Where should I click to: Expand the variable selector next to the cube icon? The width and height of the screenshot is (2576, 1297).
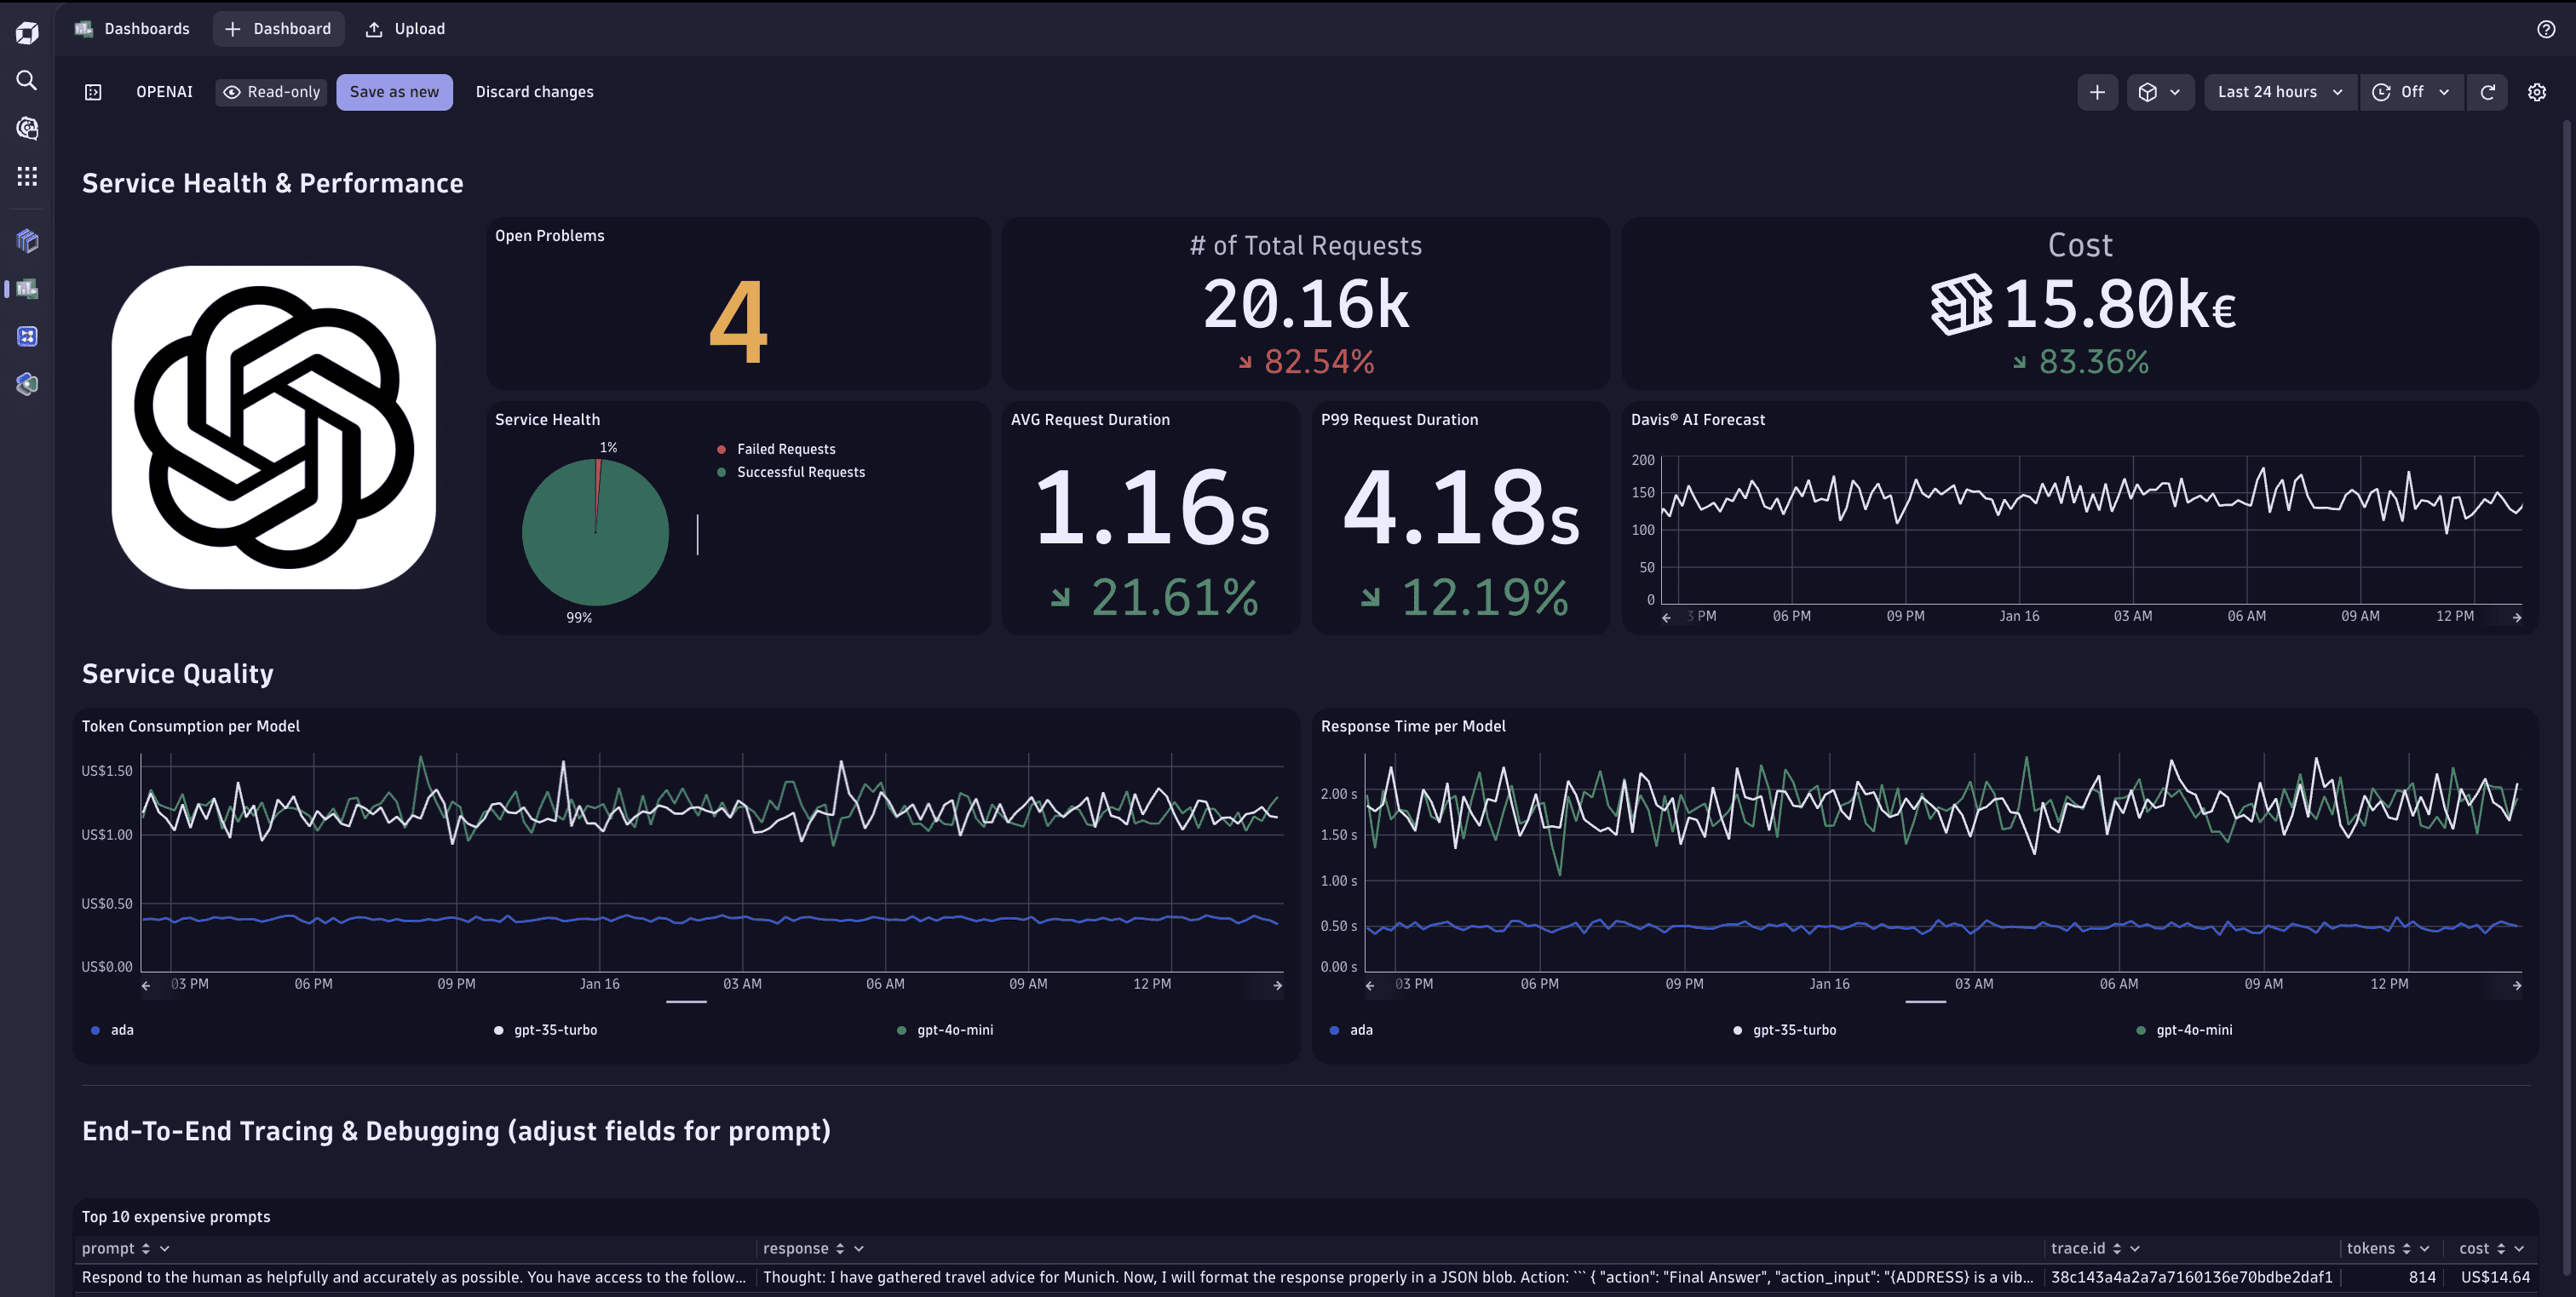[x=2176, y=92]
